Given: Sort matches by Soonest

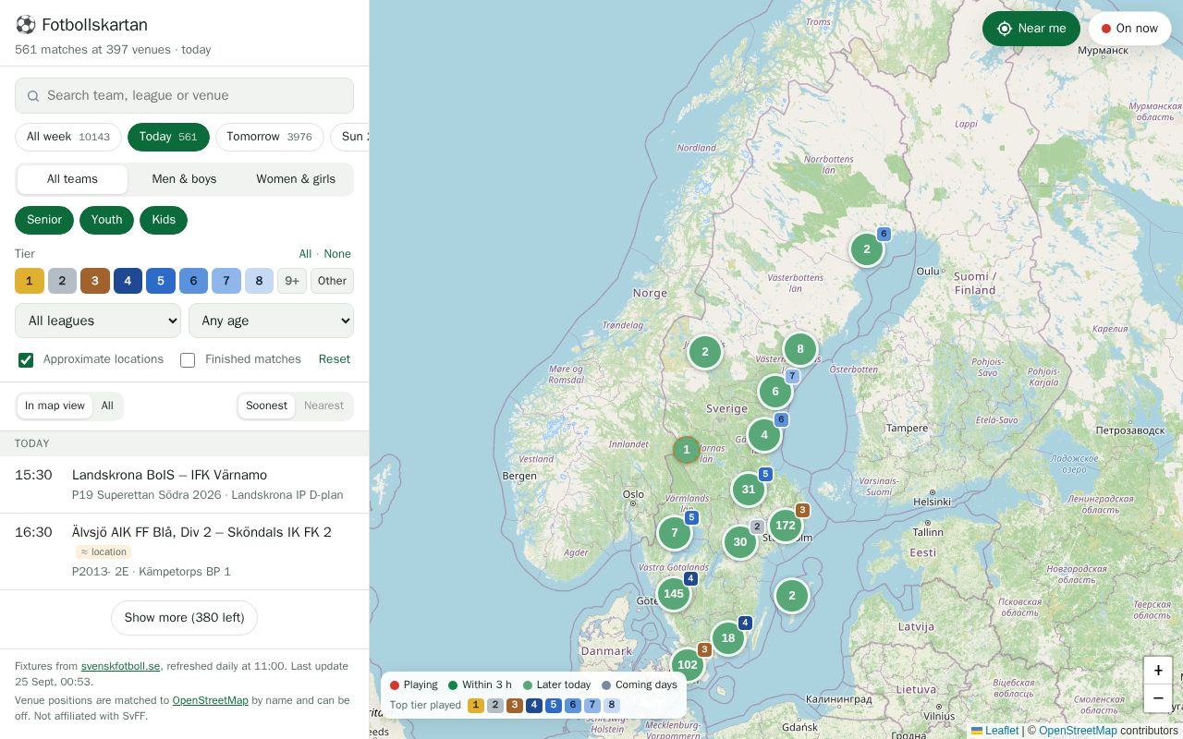Looking at the screenshot, I should (266, 406).
